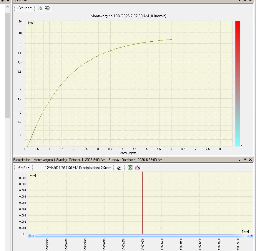This screenshot has width=256, height=251.
Task: Click the line chart icon in Precipitation toolbar
Action: point(138,168)
